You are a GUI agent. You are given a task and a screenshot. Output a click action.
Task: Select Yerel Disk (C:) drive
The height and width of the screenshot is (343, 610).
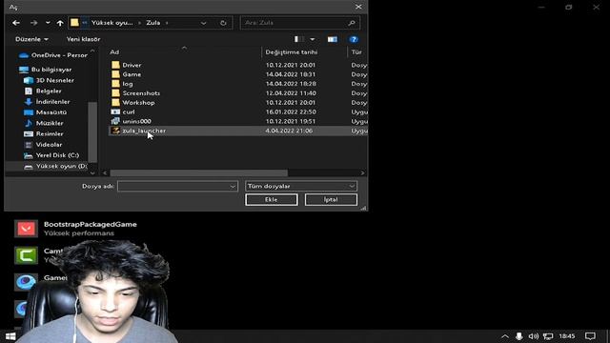click(x=51, y=155)
